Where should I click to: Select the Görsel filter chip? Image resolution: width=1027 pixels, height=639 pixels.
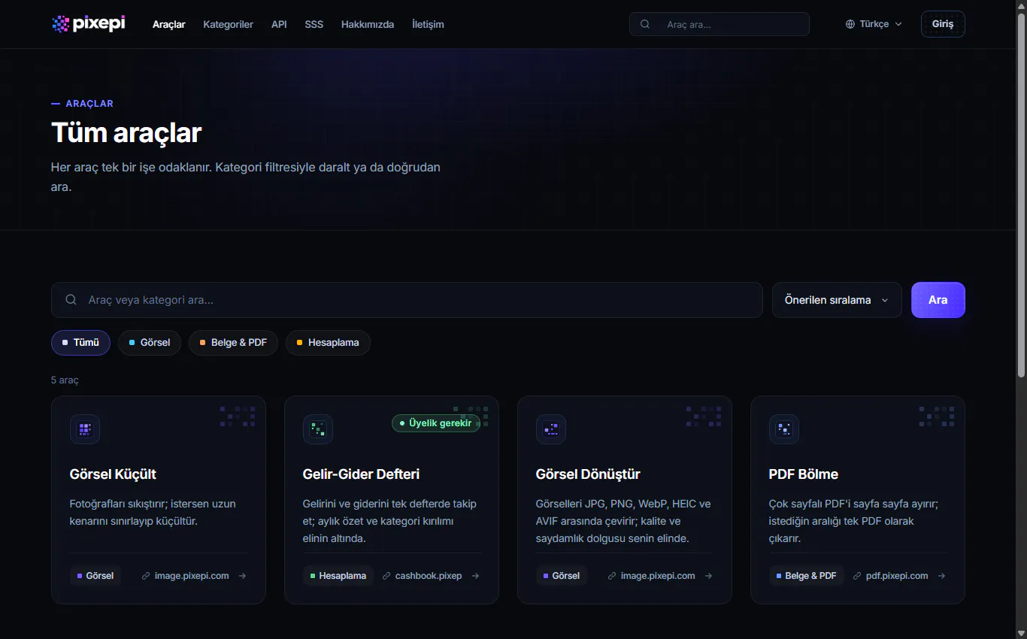pyautogui.click(x=150, y=343)
